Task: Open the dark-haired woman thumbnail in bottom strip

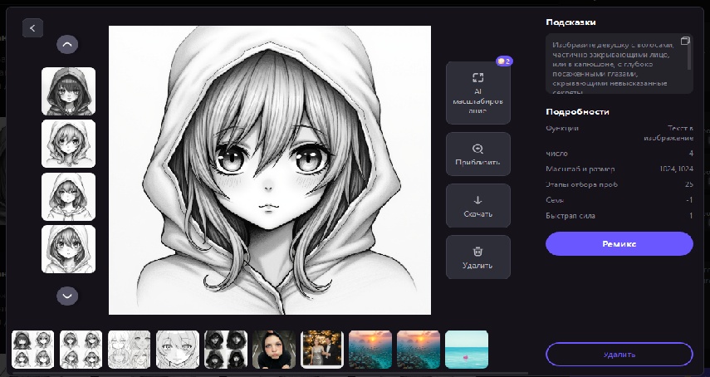Action: coord(274,350)
